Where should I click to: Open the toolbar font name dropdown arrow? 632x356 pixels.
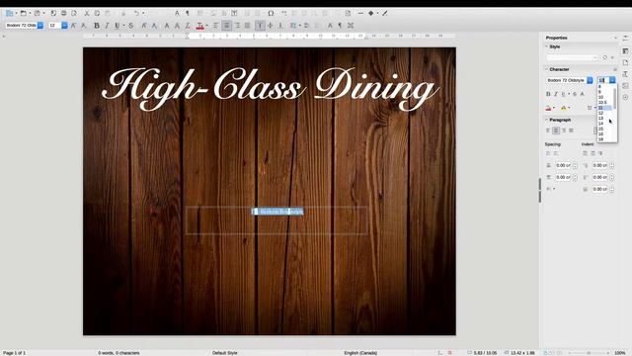(x=40, y=26)
